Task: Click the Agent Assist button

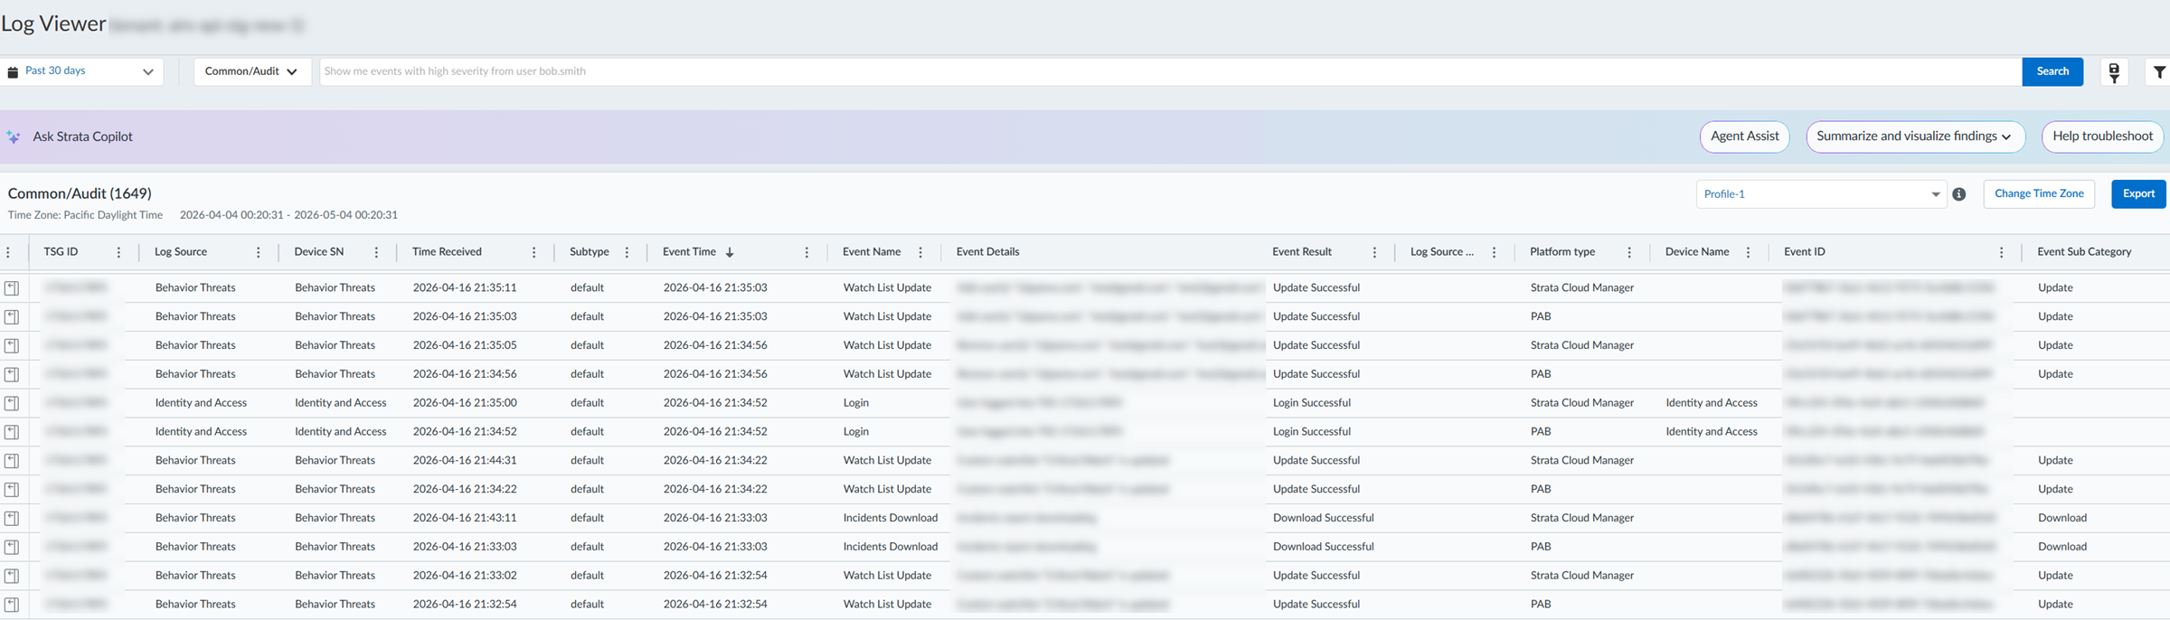Action: click(x=1744, y=136)
